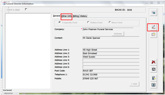
Task: Close the Funeral Director Information window
Action: pyautogui.click(x=159, y=3)
